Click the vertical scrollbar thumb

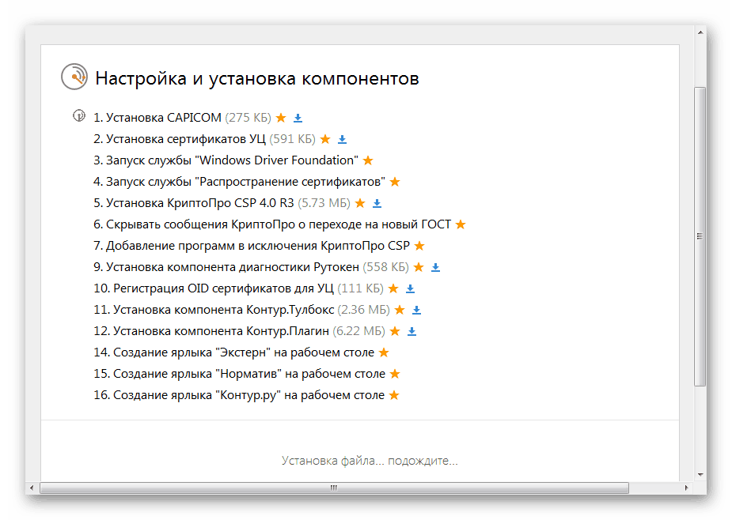tap(700, 236)
